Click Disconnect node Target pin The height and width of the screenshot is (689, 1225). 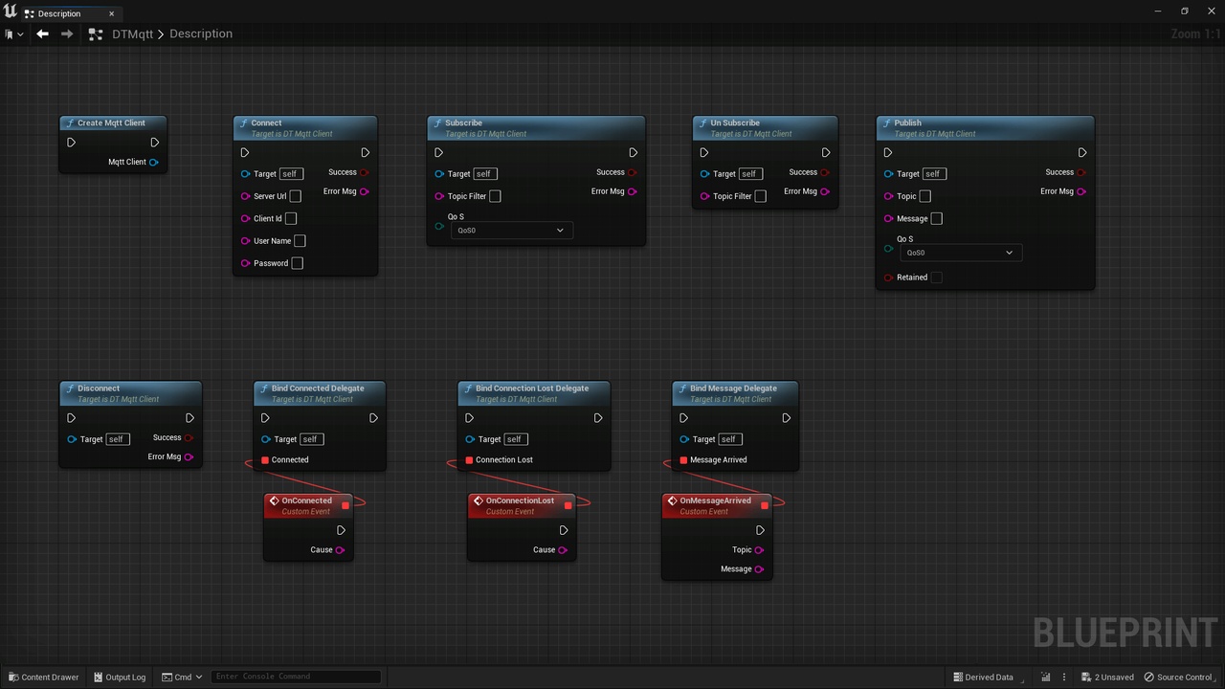point(72,439)
